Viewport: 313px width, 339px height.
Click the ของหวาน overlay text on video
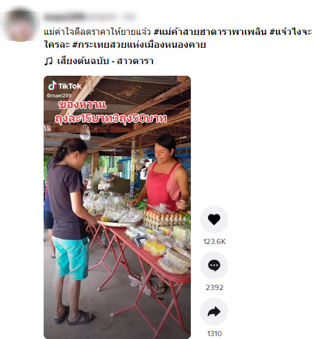coord(82,105)
